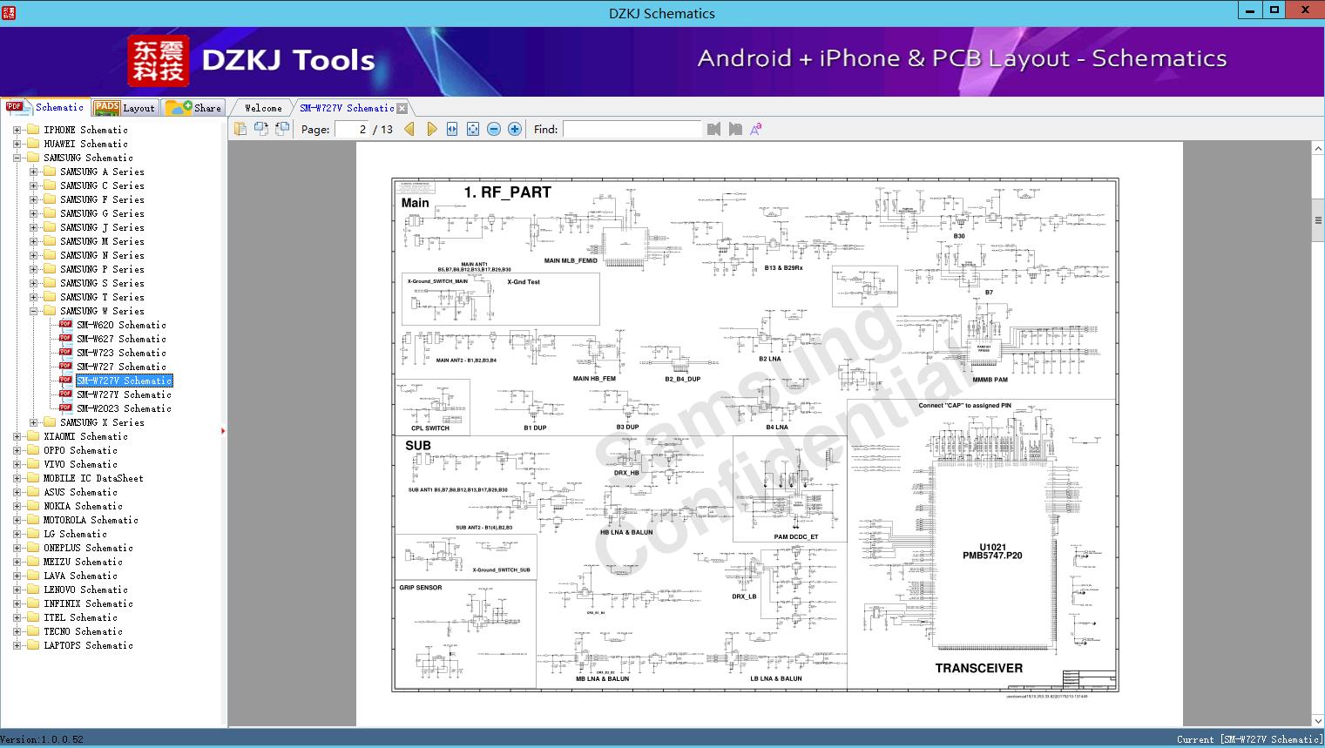Expand the SAMSUNG A Series folder
The height and width of the screenshot is (748, 1325).
[33, 172]
